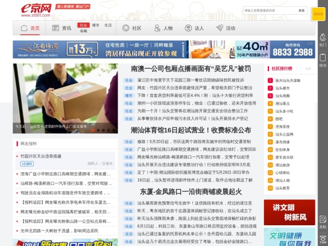
Task: Open the 江南梅湾 banner advertisement
Action: coord(164,49)
